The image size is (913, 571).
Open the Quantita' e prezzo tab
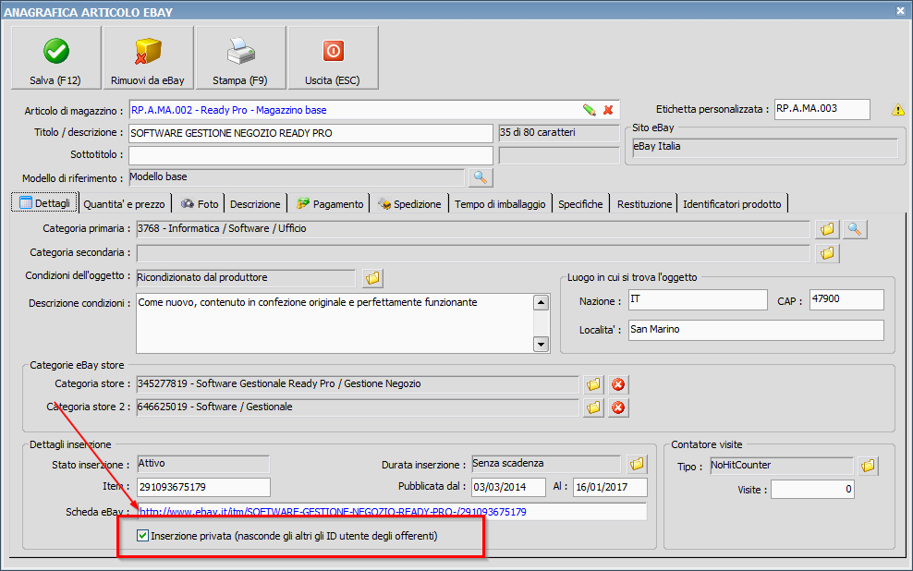(x=124, y=204)
